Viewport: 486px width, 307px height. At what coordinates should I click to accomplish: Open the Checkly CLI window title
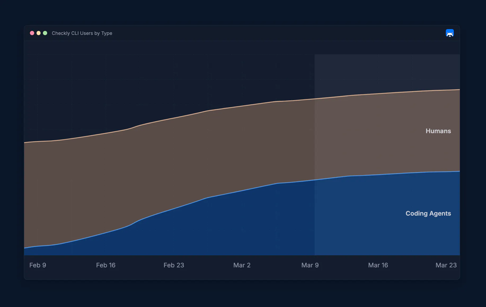82,33
